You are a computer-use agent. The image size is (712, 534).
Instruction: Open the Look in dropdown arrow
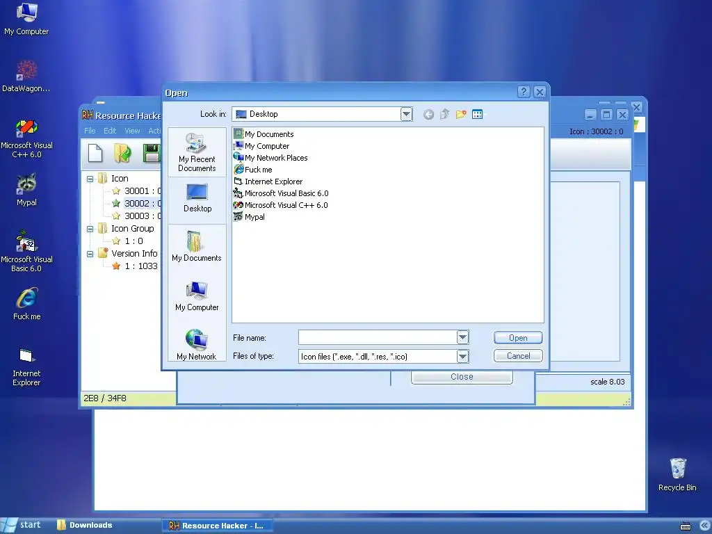tap(406, 114)
